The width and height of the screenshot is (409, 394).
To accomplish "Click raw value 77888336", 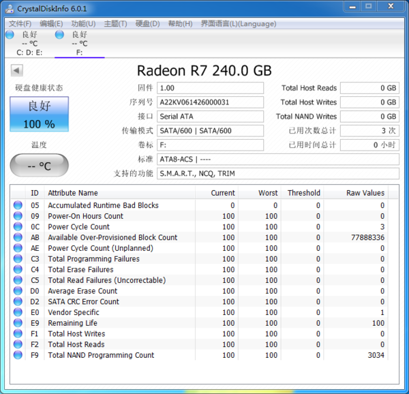I will click(x=368, y=237).
